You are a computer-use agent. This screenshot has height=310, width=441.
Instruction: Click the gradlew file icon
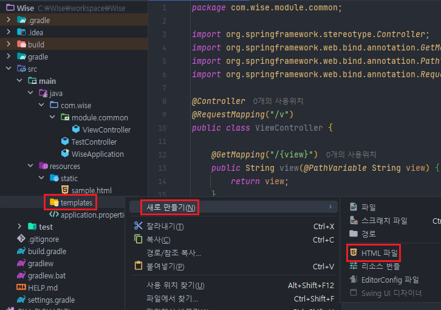pos(21,263)
